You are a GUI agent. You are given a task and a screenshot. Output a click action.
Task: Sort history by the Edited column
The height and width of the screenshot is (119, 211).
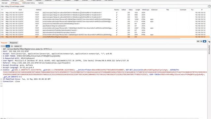point(124,10)
